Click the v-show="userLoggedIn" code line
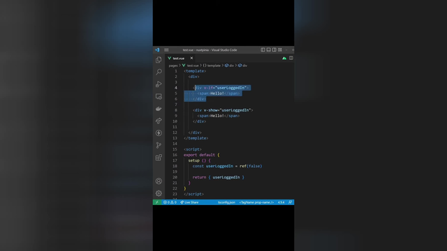The width and height of the screenshot is (447, 251). click(223, 110)
